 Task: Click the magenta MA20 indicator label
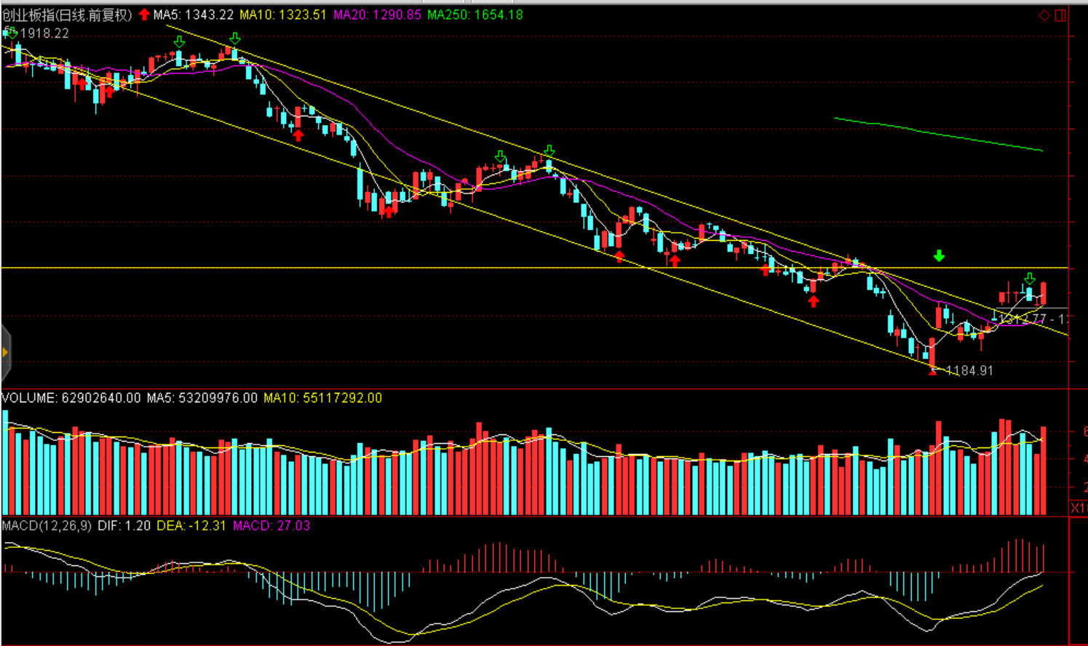[x=377, y=15]
